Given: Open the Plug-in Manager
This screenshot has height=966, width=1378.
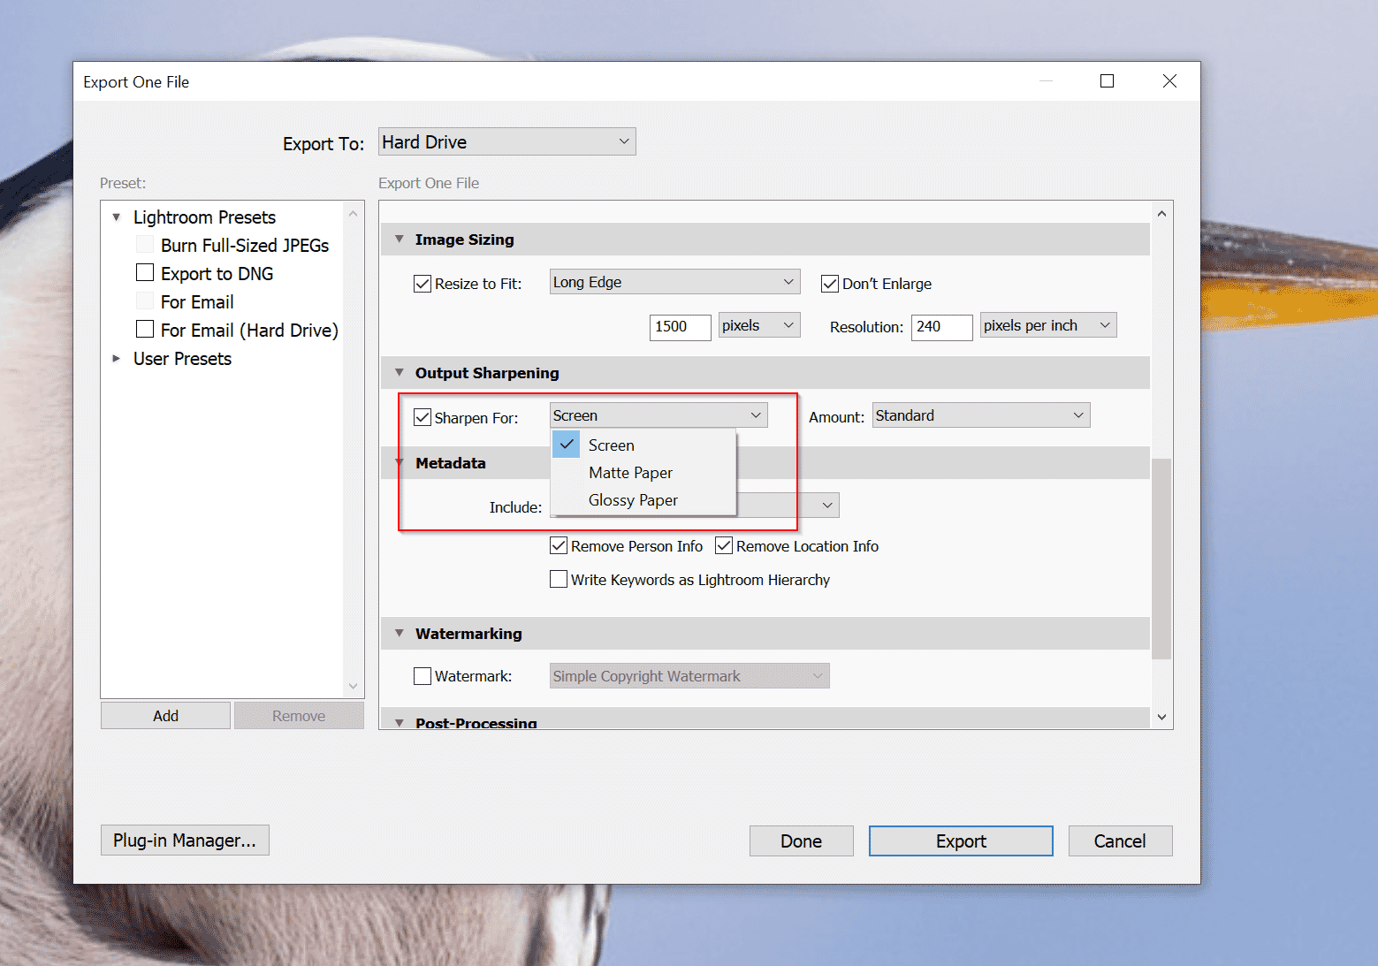Looking at the screenshot, I should [x=184, y=840].
